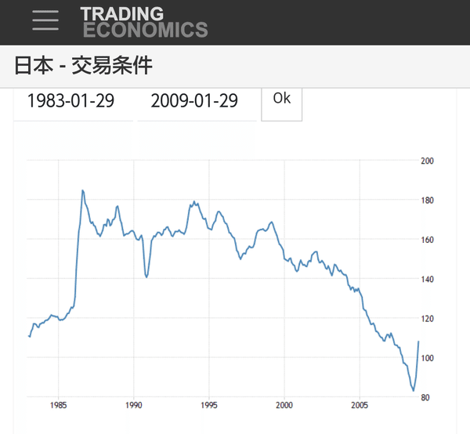Viewport: 470px width, 434px height.
Task: Click the final data point in 2009
Action: (418, 342)
